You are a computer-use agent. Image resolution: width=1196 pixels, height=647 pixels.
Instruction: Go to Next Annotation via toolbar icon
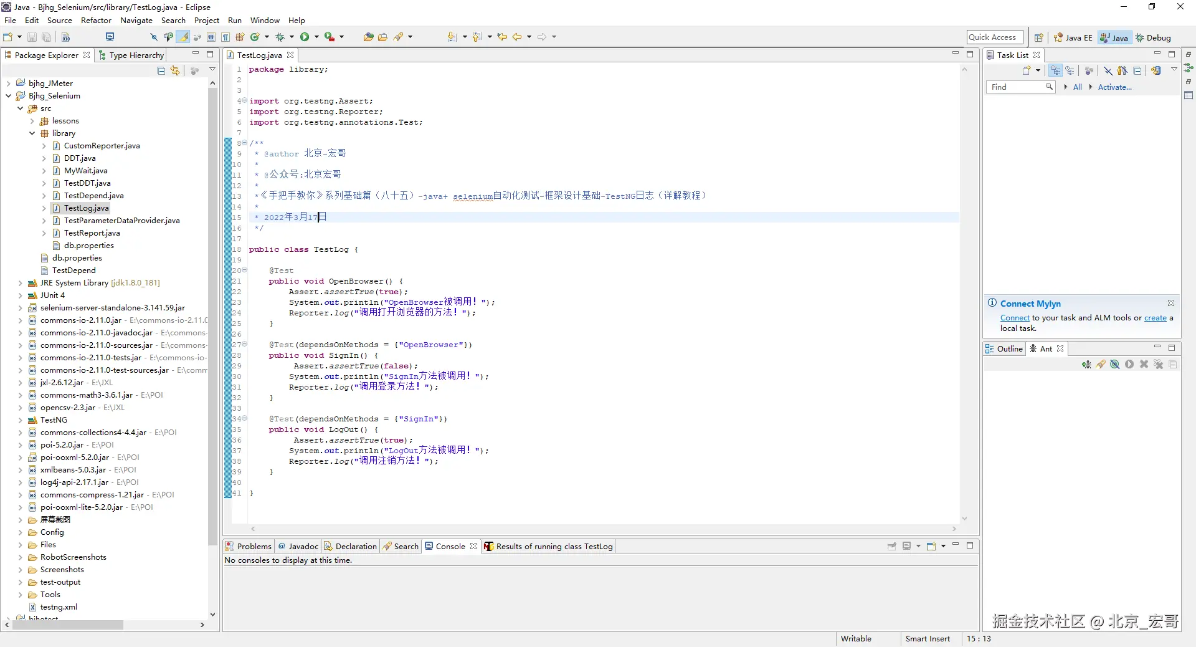pyautogui.click(x=452, y=37)
